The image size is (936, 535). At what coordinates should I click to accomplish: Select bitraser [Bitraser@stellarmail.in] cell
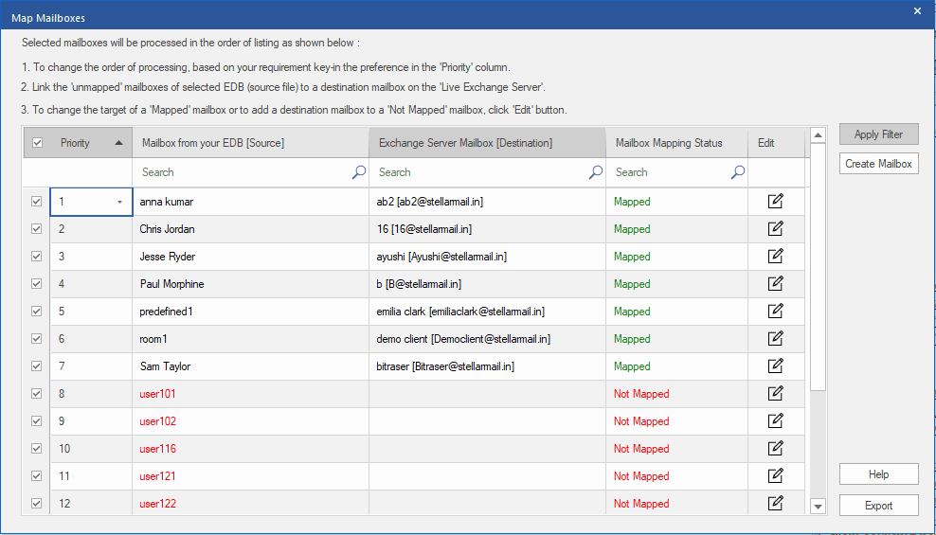click(x=487, y=366)
